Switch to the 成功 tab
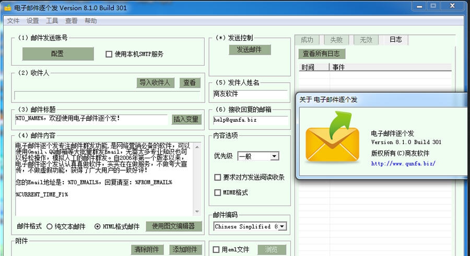This screenshot has height=256, width=470. [x=307, y=40]
